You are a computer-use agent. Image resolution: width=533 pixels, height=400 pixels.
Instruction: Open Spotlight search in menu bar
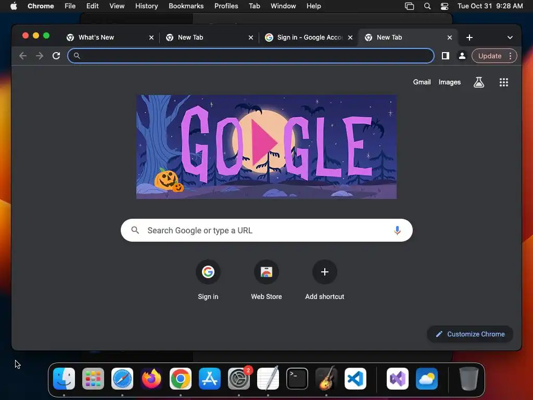point(427,6)
